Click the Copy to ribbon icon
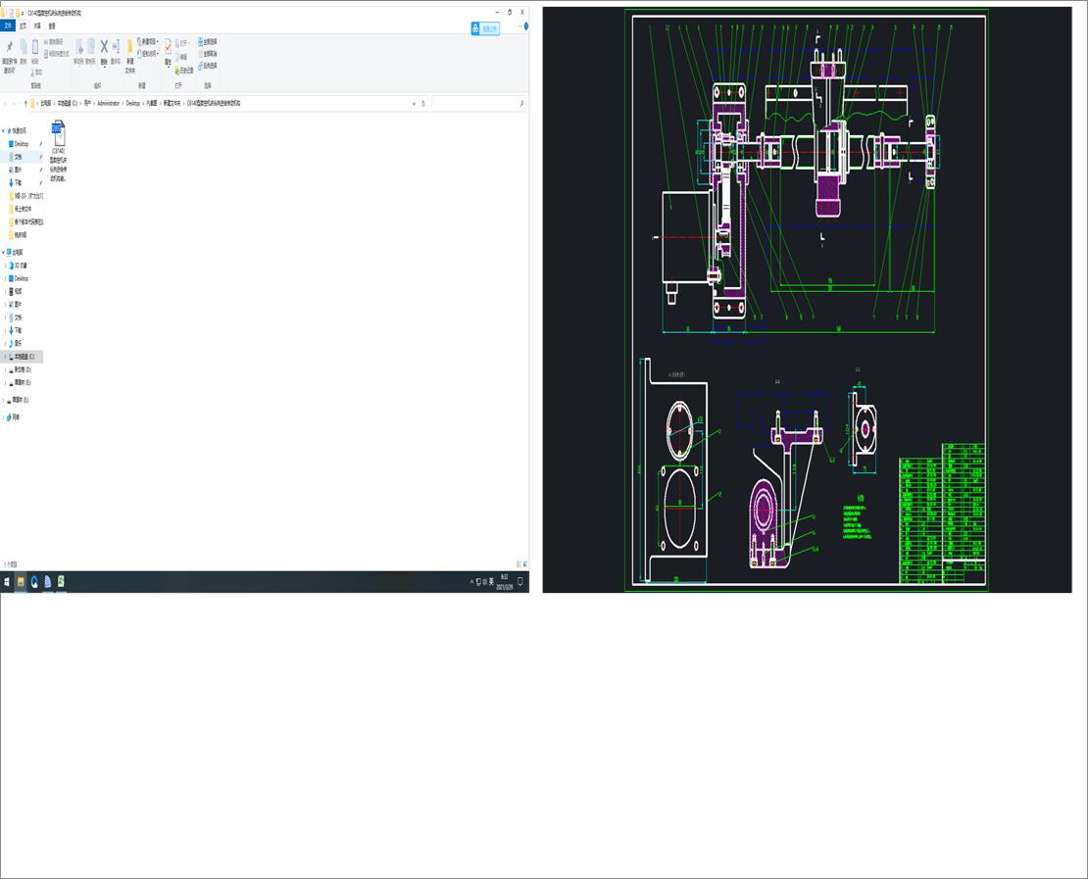Image resolution: width=1088 pixels, height=879 pixels. point(90,46)
